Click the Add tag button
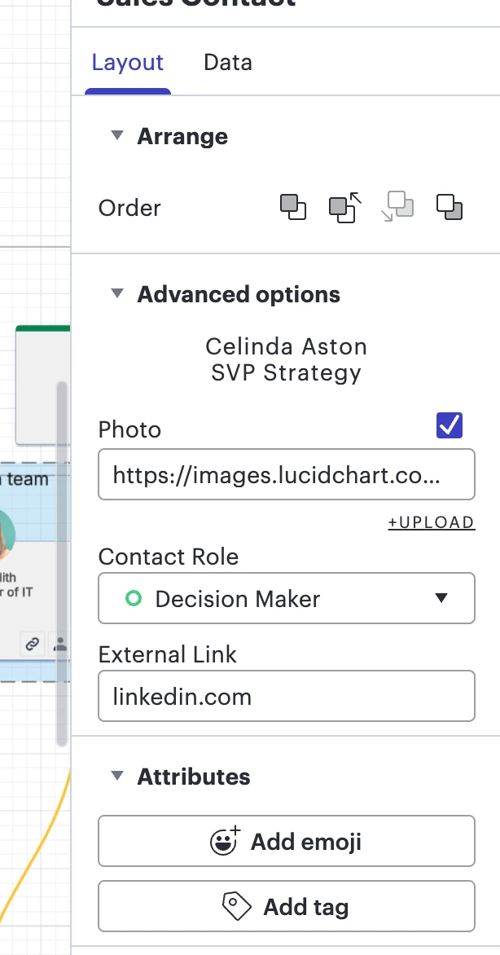The width and height of the screenshot is (500, 955). 286,906
